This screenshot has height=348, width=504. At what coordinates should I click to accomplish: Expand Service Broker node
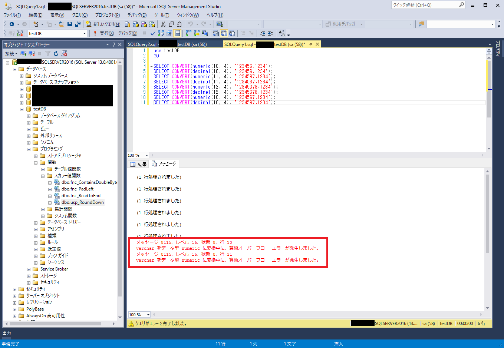[x=29, y=269]
